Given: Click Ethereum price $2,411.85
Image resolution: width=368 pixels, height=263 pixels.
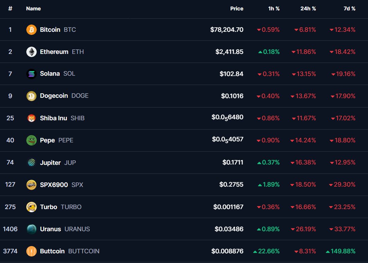Looking at the screenshot, I should [x=229, y=52].
